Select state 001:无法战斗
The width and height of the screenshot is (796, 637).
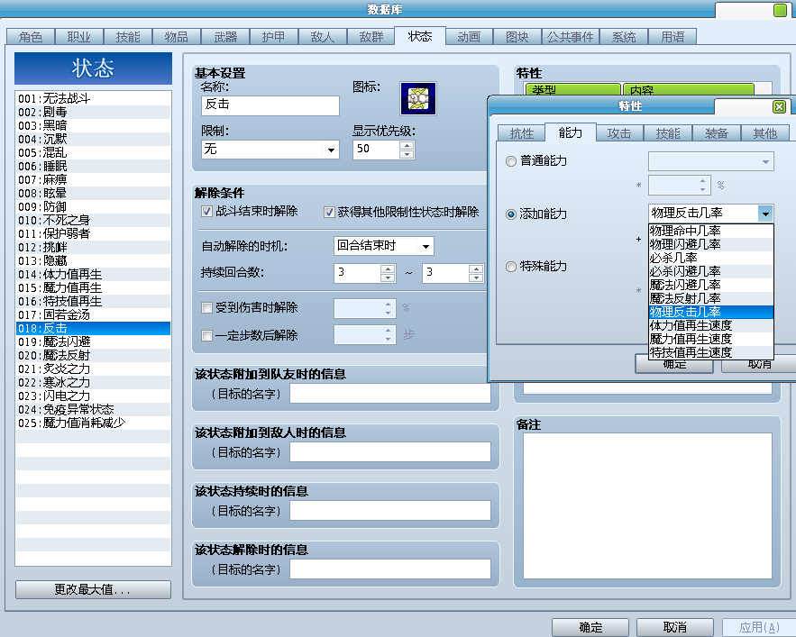click(x=93, y=98)
